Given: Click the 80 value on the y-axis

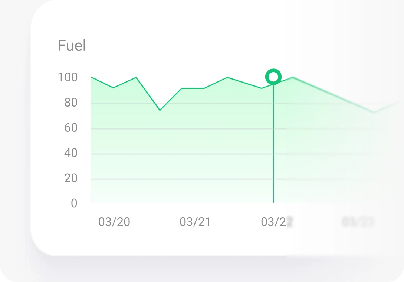Looking at the screenshot, I should pos(71,103).
